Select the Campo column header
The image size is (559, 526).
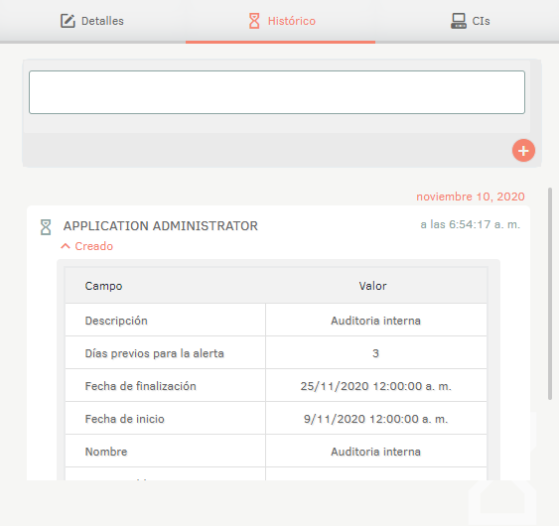(103, 286)
